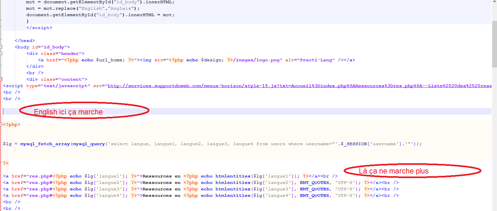Collapse the red div content fold marker
Screen dimensions: 497x211
pyautogui.click(x=1, y=79)
